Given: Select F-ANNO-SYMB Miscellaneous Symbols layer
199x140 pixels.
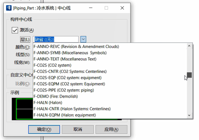Looking at the screenshot, I should point(110,53).
